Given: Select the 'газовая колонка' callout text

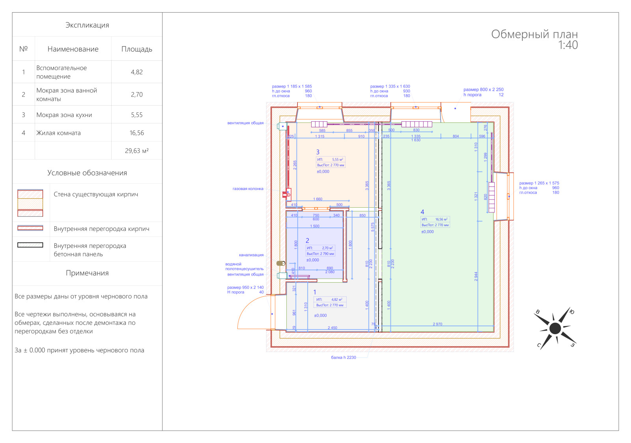Looking at the screenshot, I should 248,189.
